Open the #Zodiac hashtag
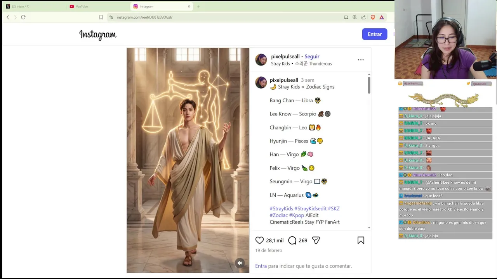 pyautogui.click(x=279, y=215)
